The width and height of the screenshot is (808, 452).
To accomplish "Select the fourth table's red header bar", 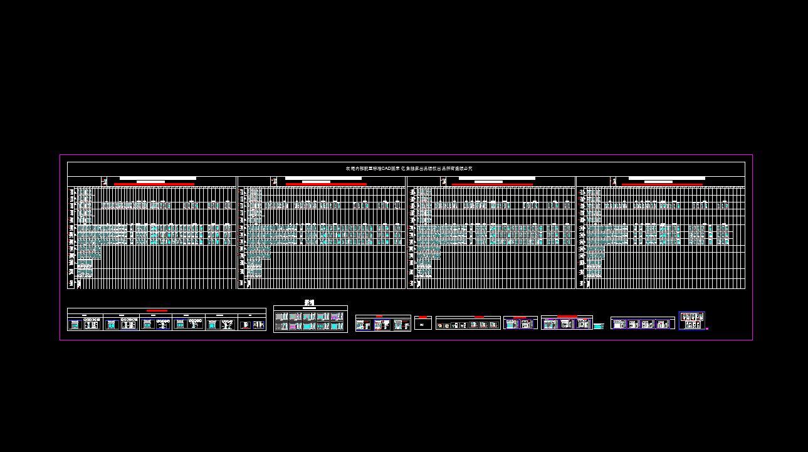I will pyautogui.click(x=663, y=184).
